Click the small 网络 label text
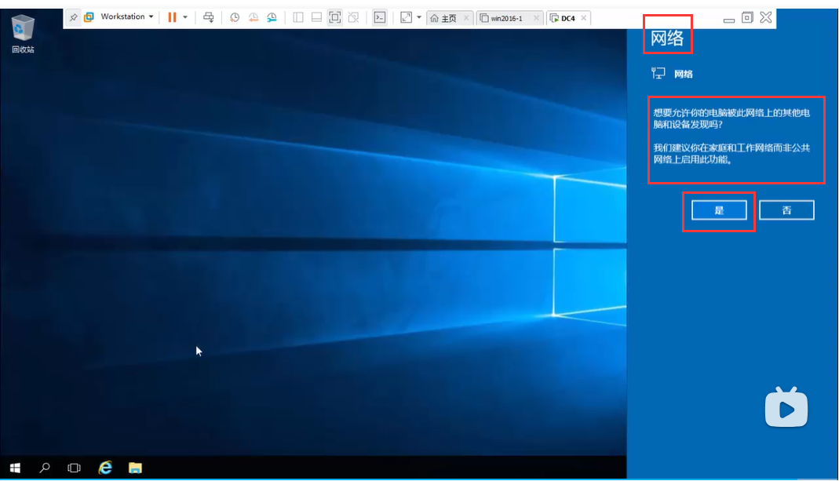The width and height of the screenshot is (839, 481). pyautogui.click(x=684, y=75)
